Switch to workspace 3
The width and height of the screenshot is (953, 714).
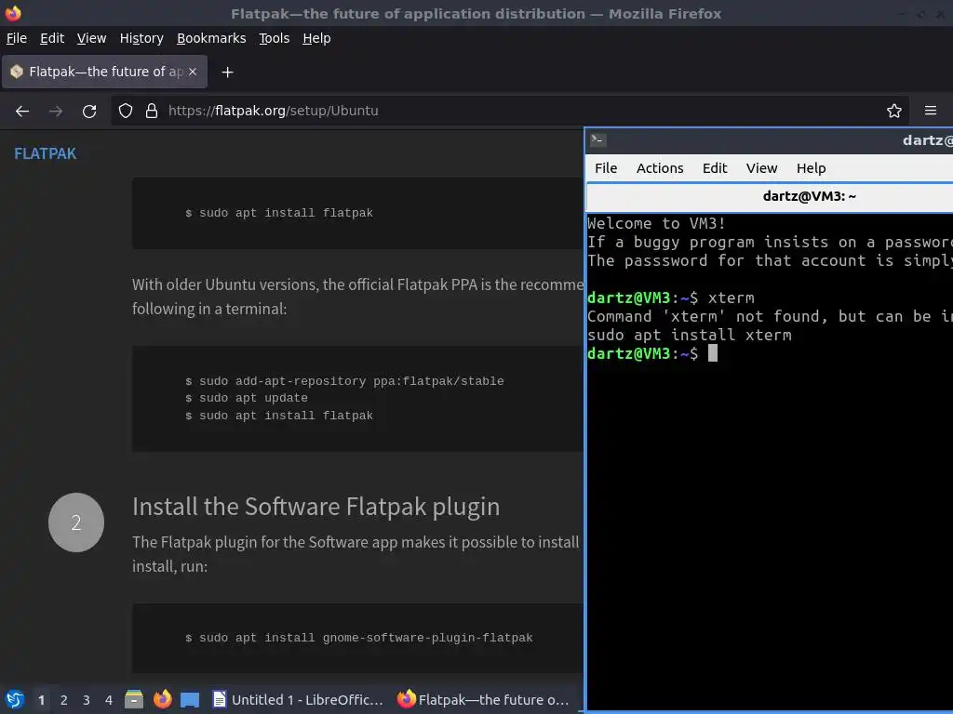tap(87, 700)
